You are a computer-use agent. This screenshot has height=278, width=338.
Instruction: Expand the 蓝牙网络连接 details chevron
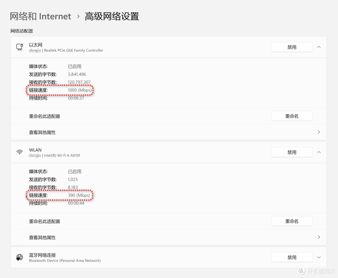tap(319, 257)
